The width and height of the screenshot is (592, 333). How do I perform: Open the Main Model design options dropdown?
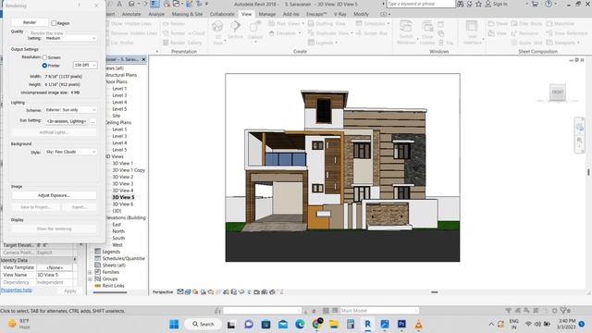pos(379,311)
